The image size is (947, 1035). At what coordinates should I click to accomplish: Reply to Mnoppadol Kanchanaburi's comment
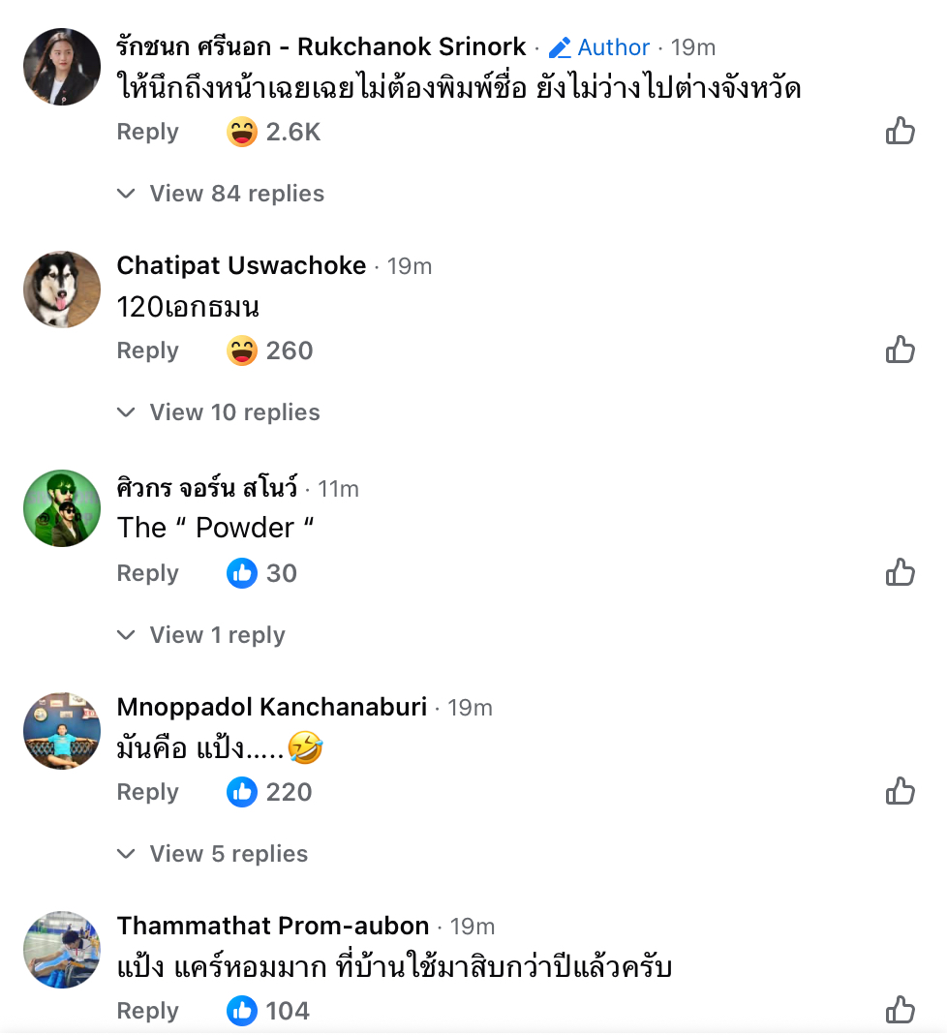[147, 792]
